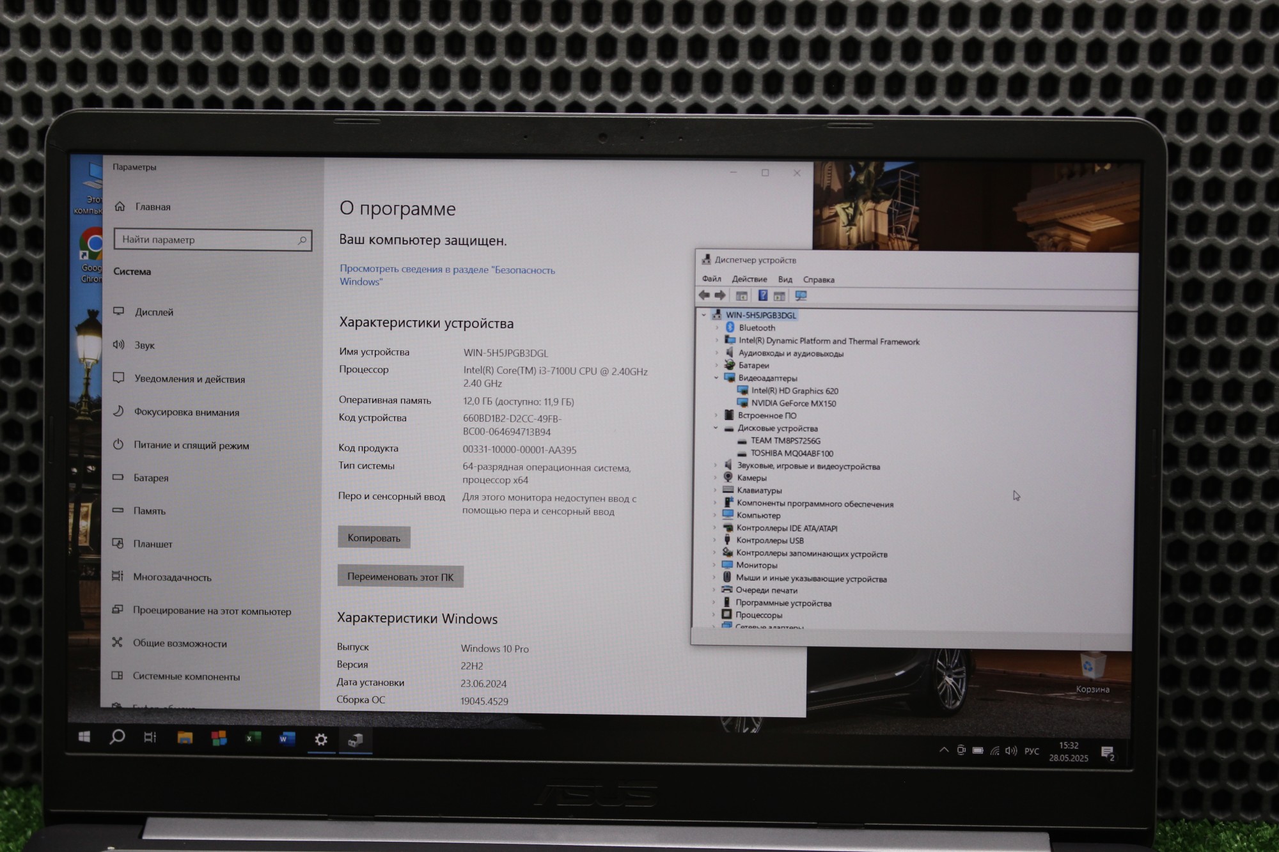Collapse the Видеоадаптеры tree node

[x=716, y=378]
